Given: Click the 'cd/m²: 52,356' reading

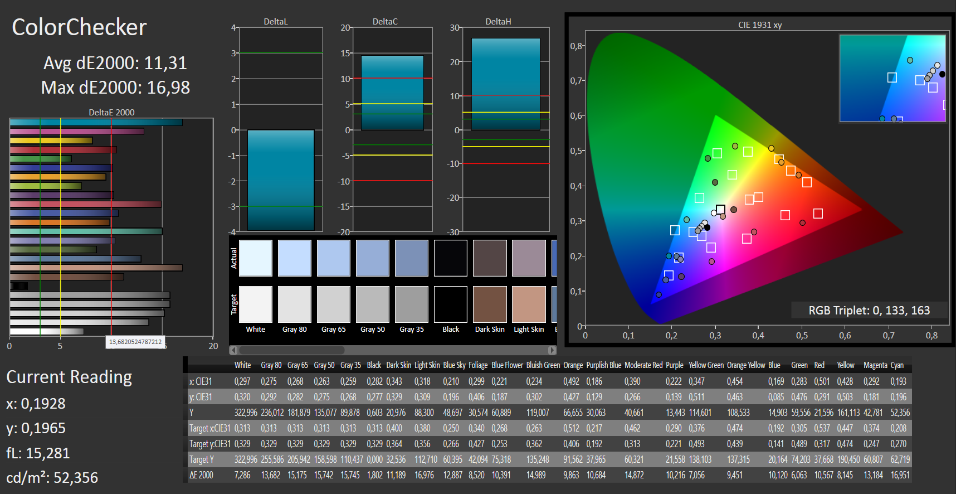Looking at the screenshot, I should (52, 478).
